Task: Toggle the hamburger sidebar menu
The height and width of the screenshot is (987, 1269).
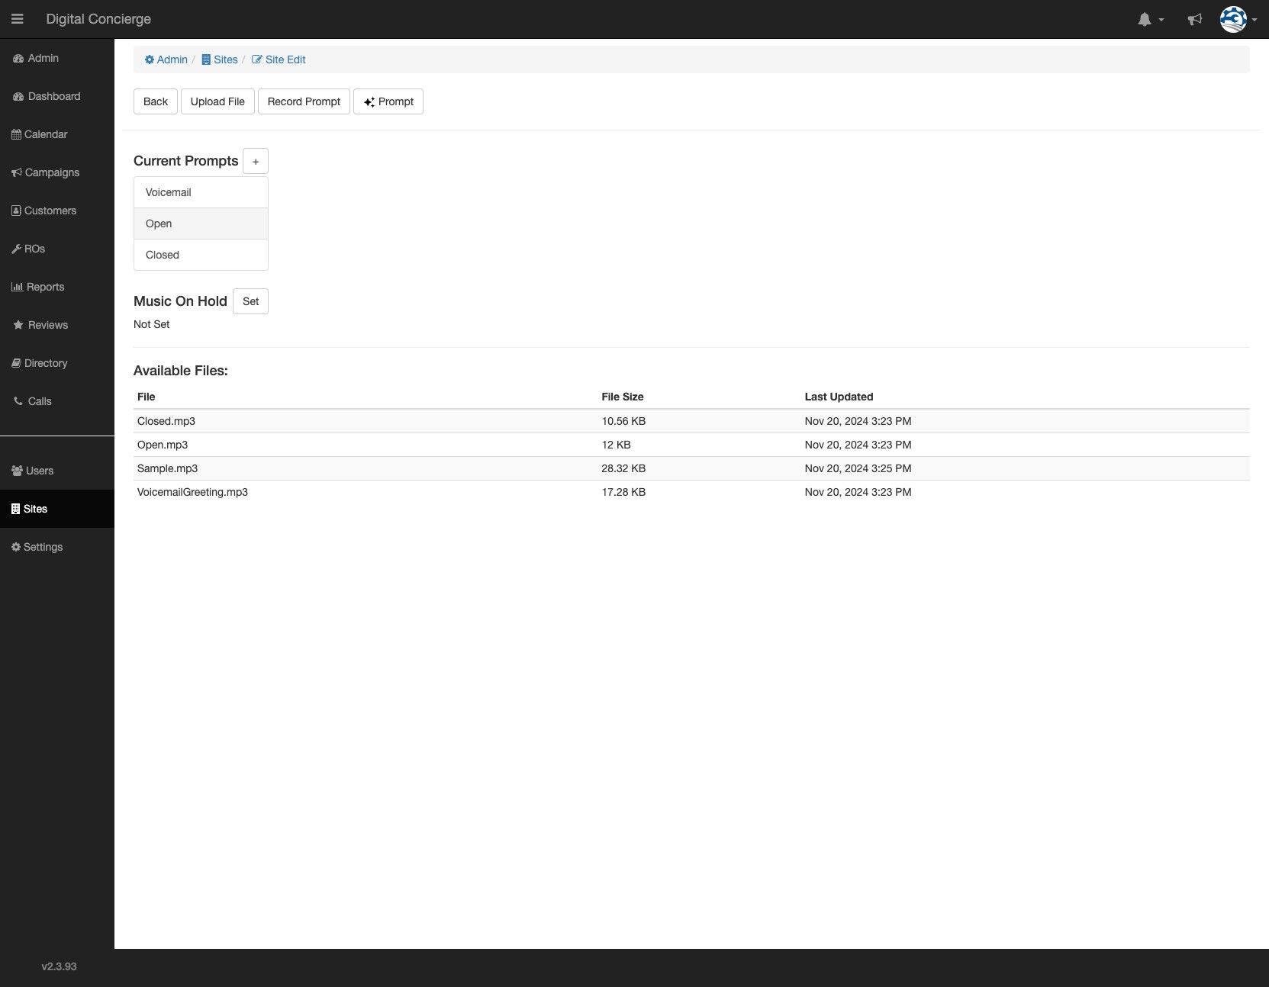Action: (x=18, y=19)
